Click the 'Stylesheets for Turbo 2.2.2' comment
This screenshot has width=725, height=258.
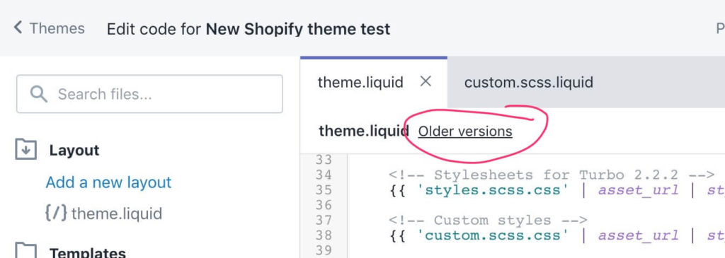pyautogui.click(x=552, y=175)
